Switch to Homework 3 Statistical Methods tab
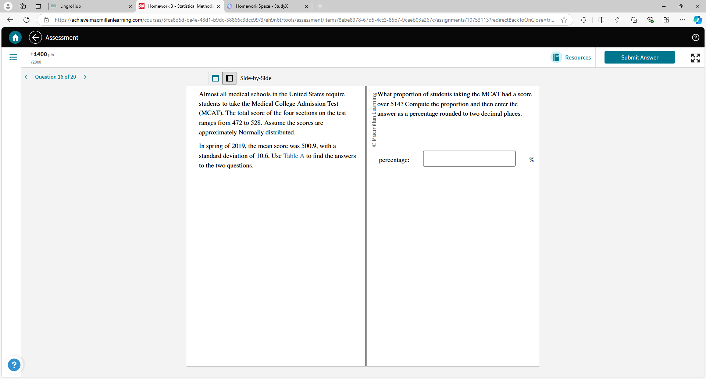This screenshot has width=706, height=379. pyautogui.click(x=180, y=6)
